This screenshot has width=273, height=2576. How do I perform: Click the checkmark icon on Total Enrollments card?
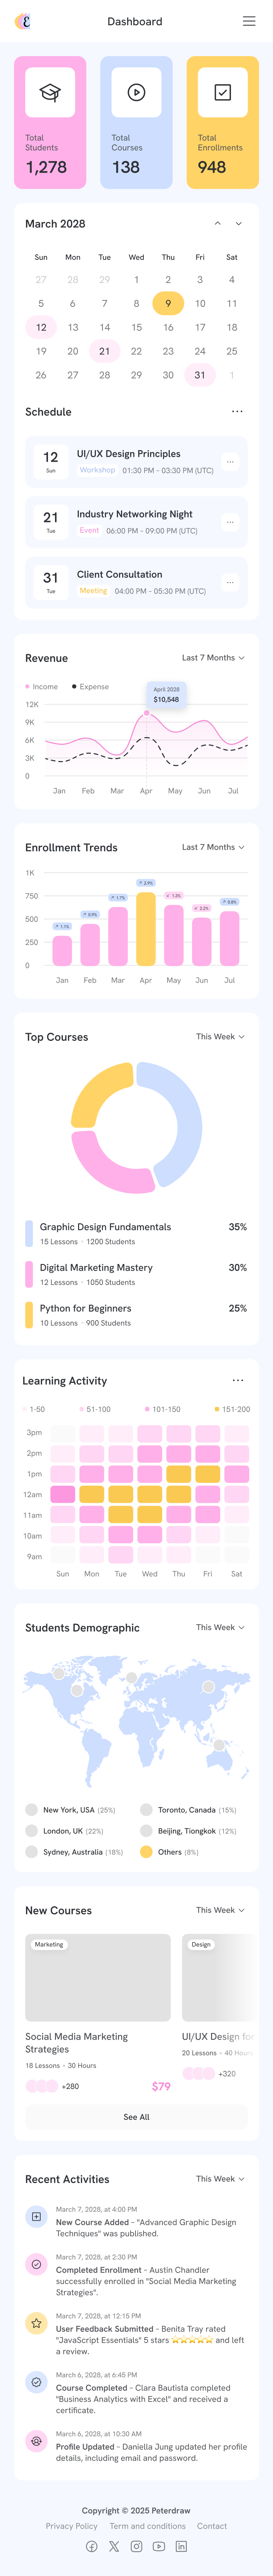pyautogui.click(x=222, y=93)
